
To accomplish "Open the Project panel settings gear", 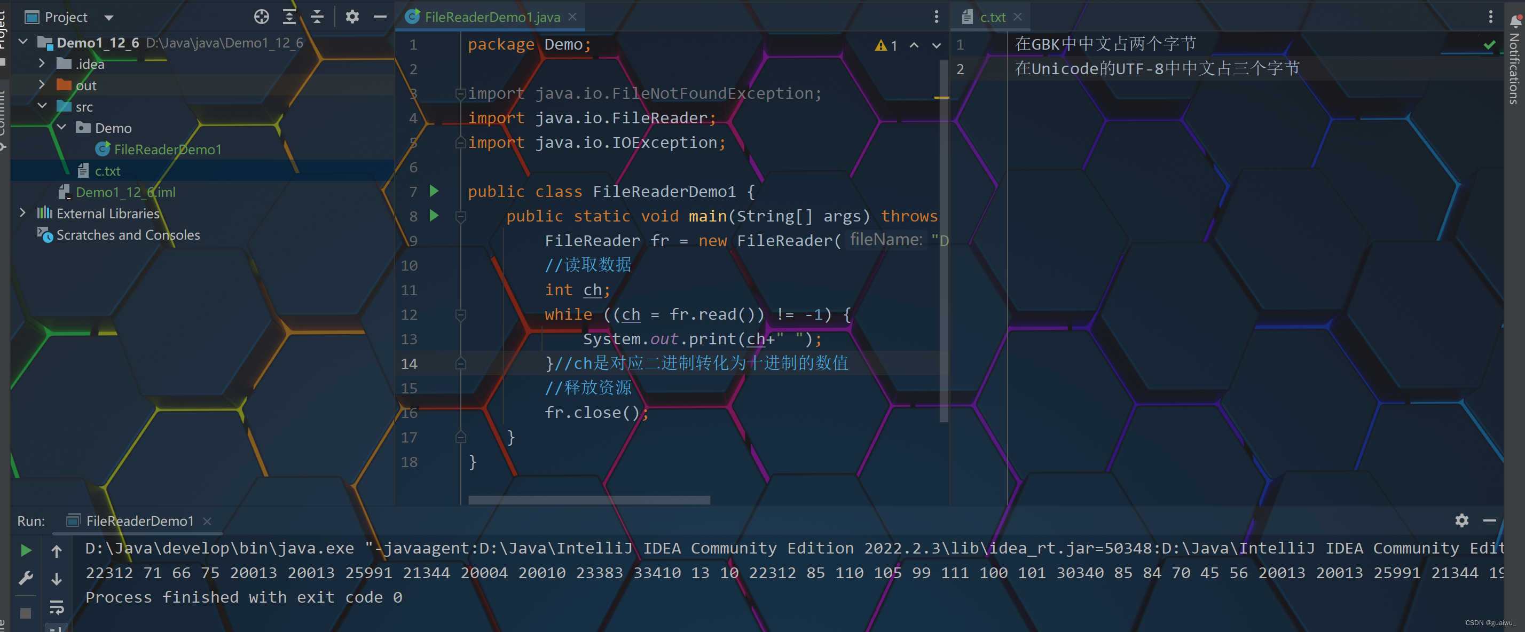I will 352,17.
